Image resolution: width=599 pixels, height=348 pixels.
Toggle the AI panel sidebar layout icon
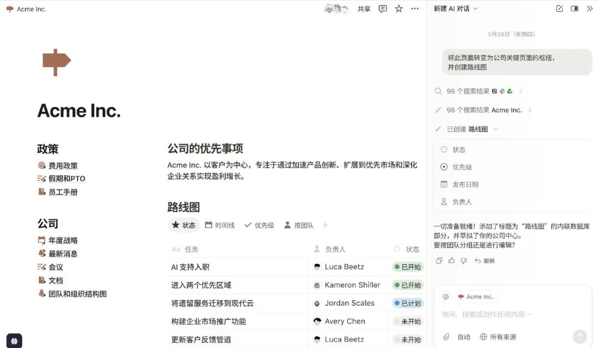coord(575,8)
